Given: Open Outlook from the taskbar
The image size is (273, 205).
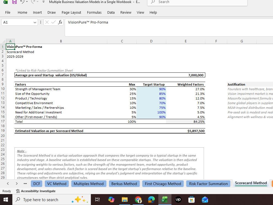Looking at the screenshot, I should [205, 200].
